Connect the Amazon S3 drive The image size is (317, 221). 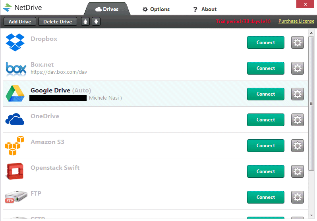click(x=266, y=146)
